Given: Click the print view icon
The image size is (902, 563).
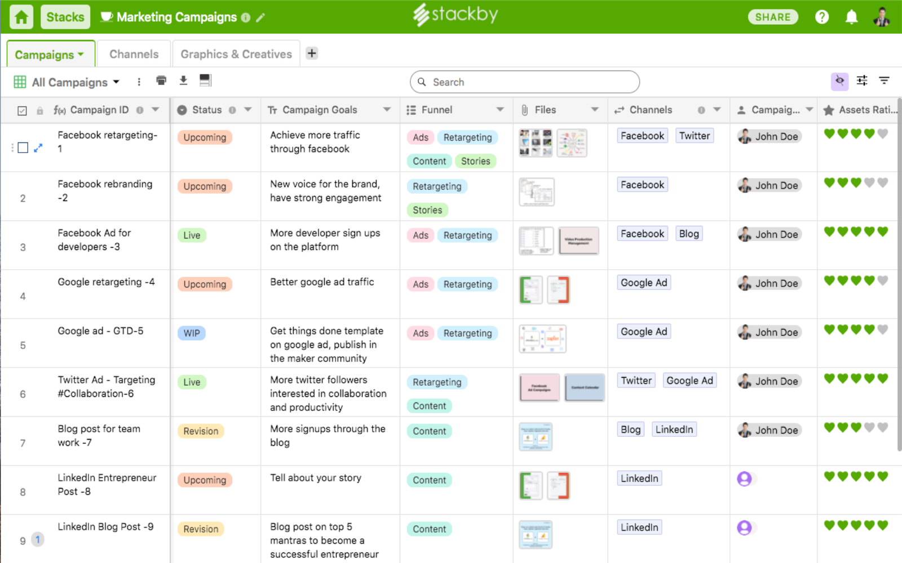Looking at the screenshot, I should click(161, 81).
